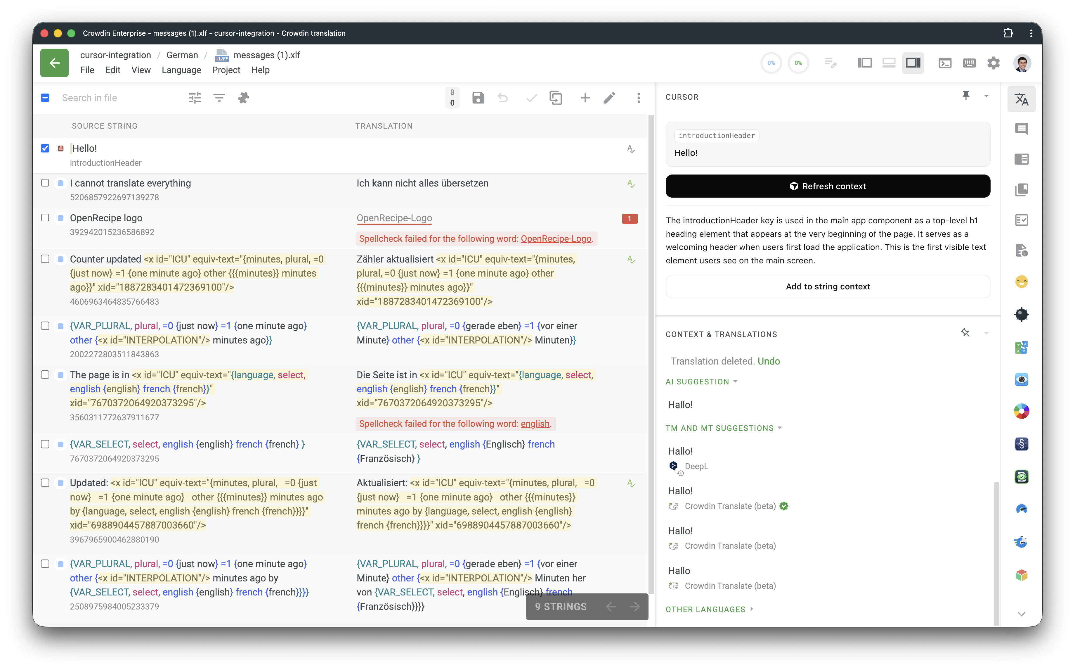Open Context & Translations dropdown arrow
Viewport: 1075px width, 670px height.
(986, 333)
